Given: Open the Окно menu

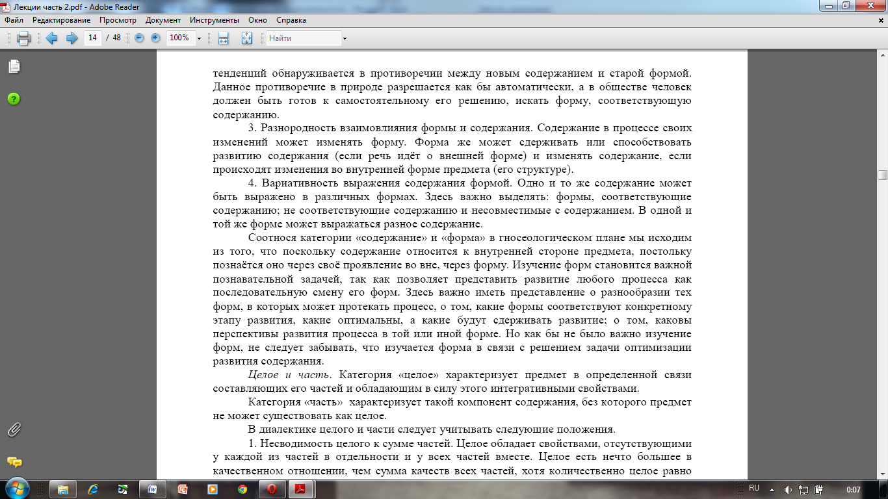Looking at the screenshot, I should coord(257,20).
